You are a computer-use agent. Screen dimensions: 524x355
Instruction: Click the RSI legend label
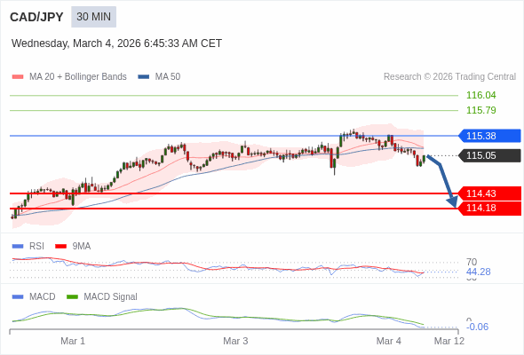tap(36, 247)
